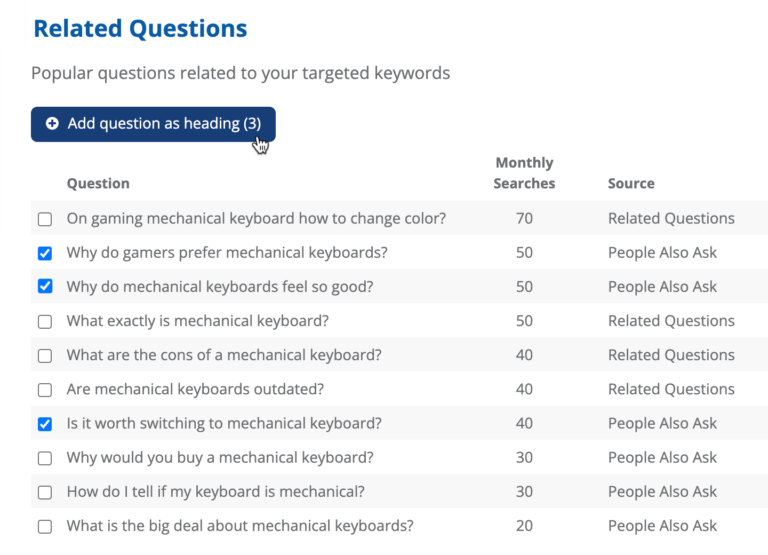The height and width of the screenshot is (555, 768).
Task: Uncheck 'Why do mechanical keyboards feel so good?'
Action: pos(45,287)
